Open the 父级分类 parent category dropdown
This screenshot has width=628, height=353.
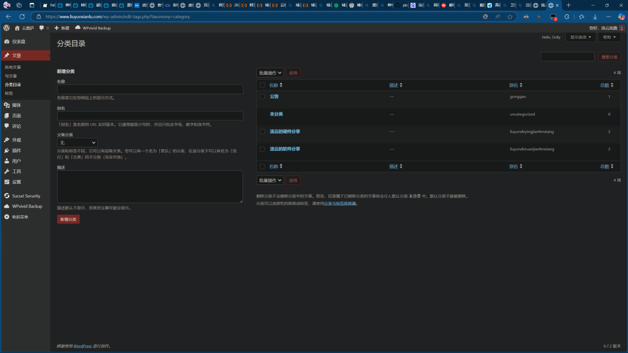[78, 142]
